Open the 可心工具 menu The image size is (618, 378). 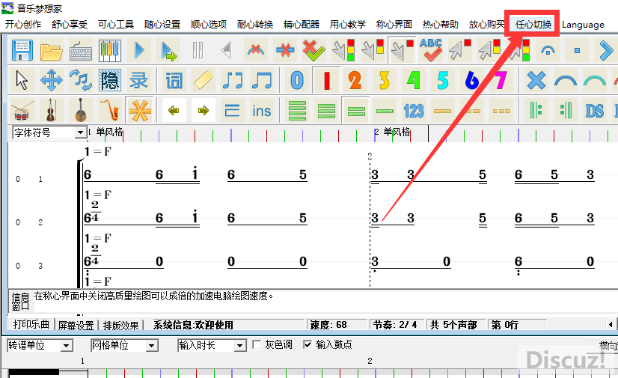click(116, 25)
